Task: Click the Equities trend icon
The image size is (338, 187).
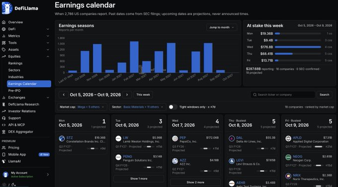Action: pos(3,57)
